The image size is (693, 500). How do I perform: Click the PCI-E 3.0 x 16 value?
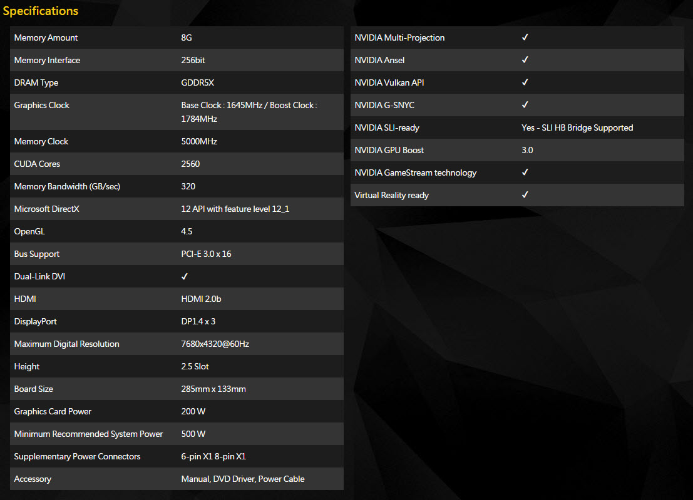(x=206, y=254)
